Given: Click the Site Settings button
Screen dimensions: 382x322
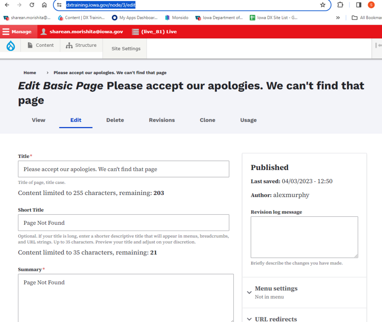Looking at the screenshot, I should (126, 48).
